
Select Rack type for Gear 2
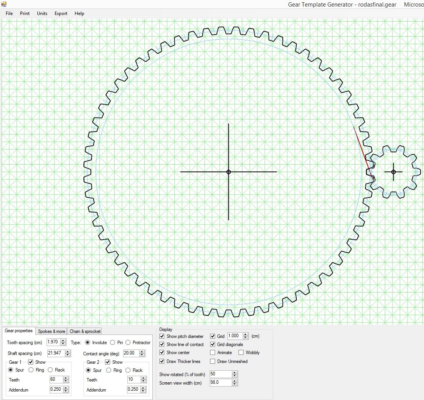coord(128,370)
